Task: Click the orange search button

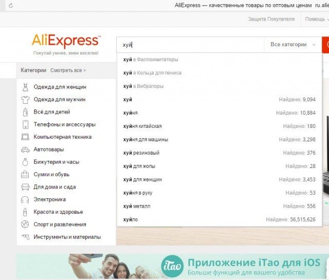Action: [x=325, y=45]
